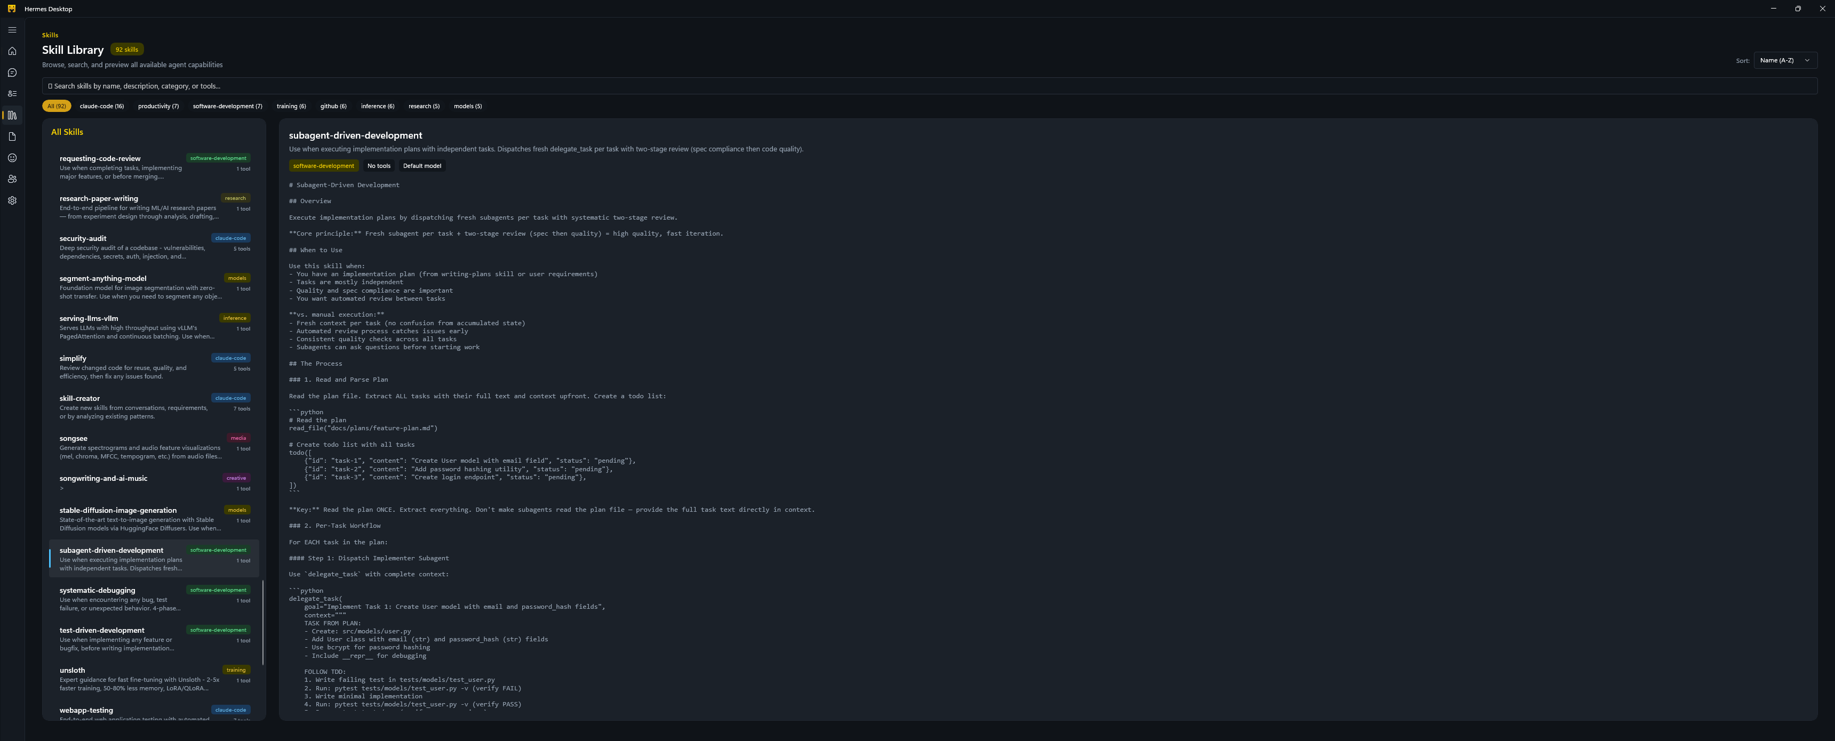This screenshot has width=1835, height=741.
Task: Open the Sort Name (A-Z) dropdown
Action: tap(1784, 60)
